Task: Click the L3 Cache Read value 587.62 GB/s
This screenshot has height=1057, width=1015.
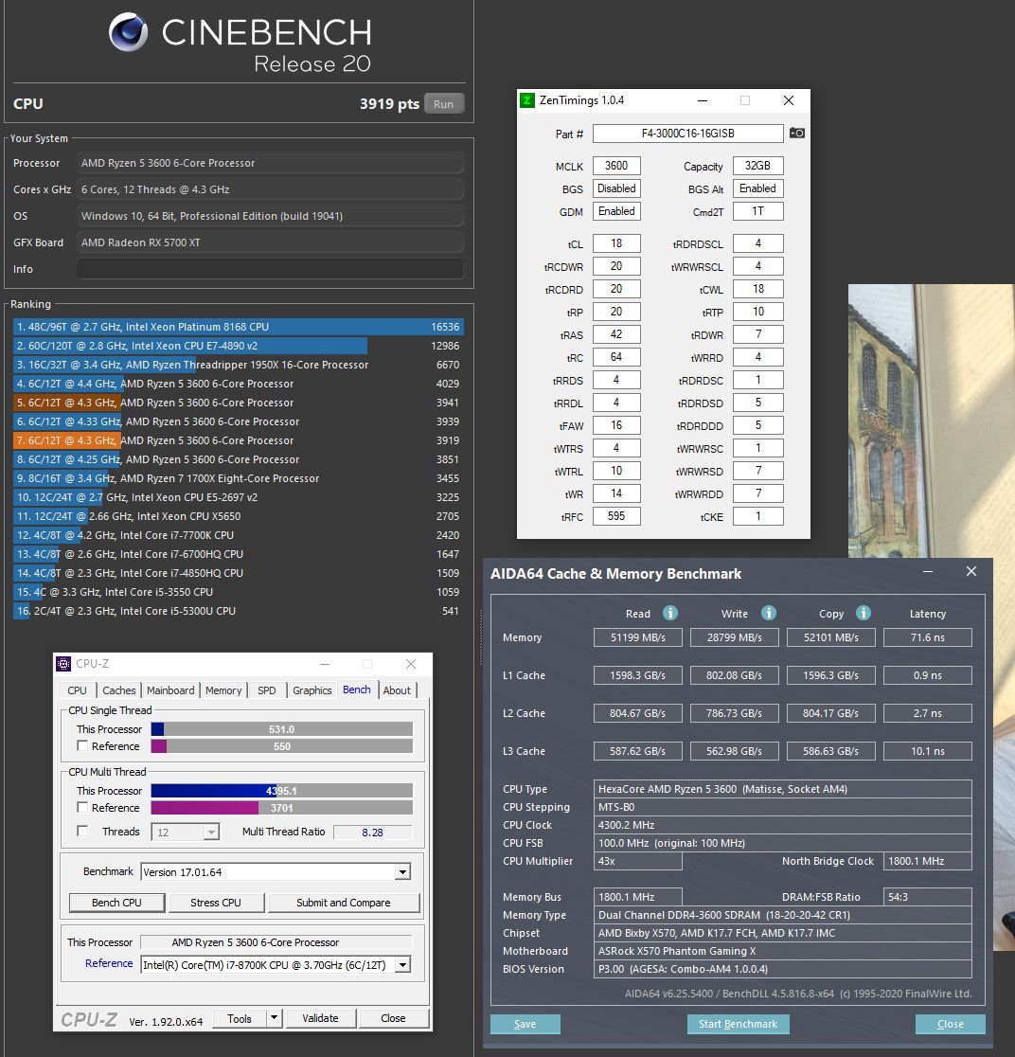Action: 637,751
